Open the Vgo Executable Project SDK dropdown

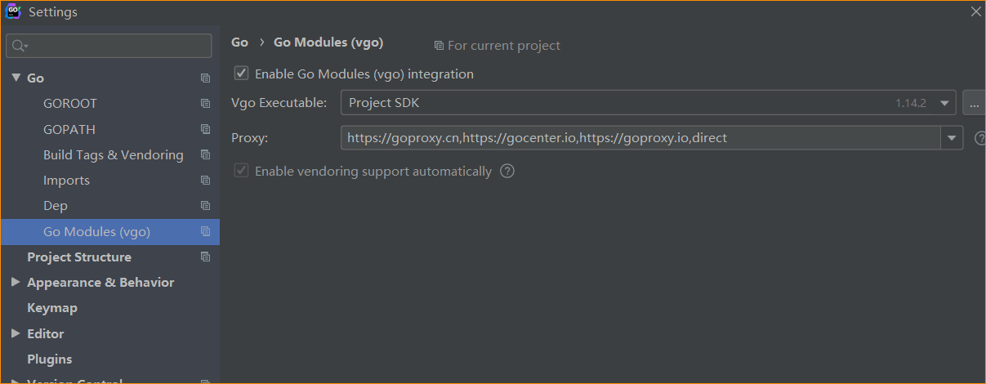click(945, 103)
